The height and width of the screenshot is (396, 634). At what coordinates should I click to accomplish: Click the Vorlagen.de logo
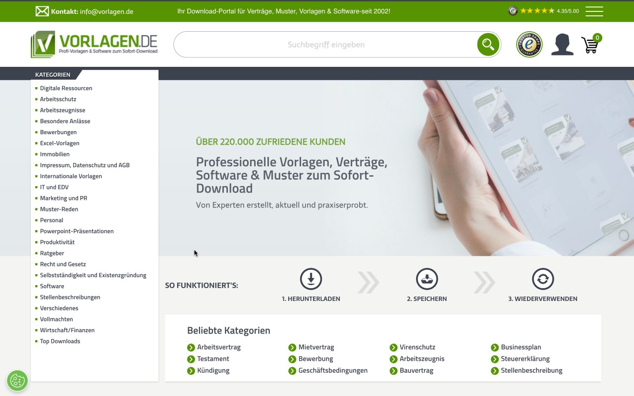[94, 44]
